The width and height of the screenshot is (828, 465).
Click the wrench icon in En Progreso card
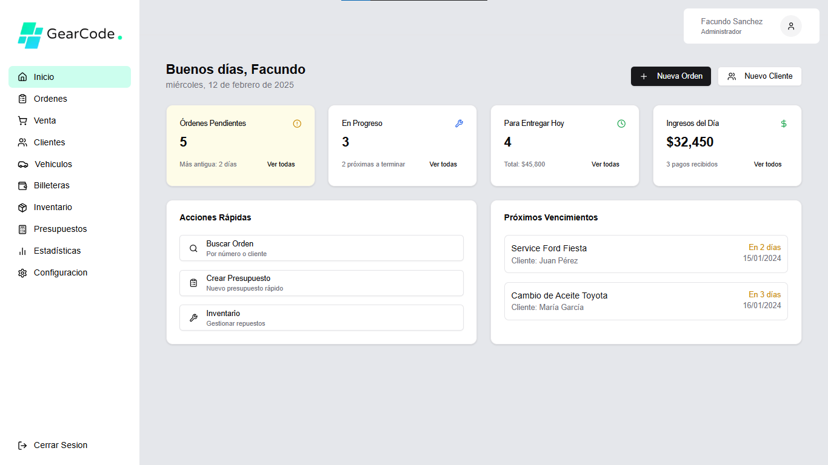pos(459,124)
